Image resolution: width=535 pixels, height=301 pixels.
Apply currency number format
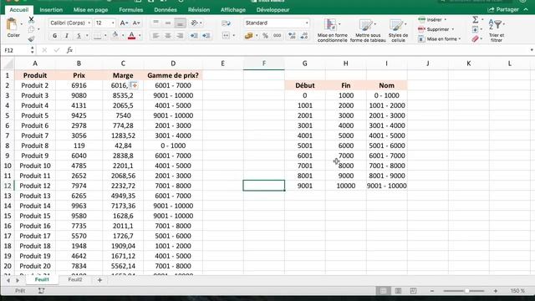(249, 35)
